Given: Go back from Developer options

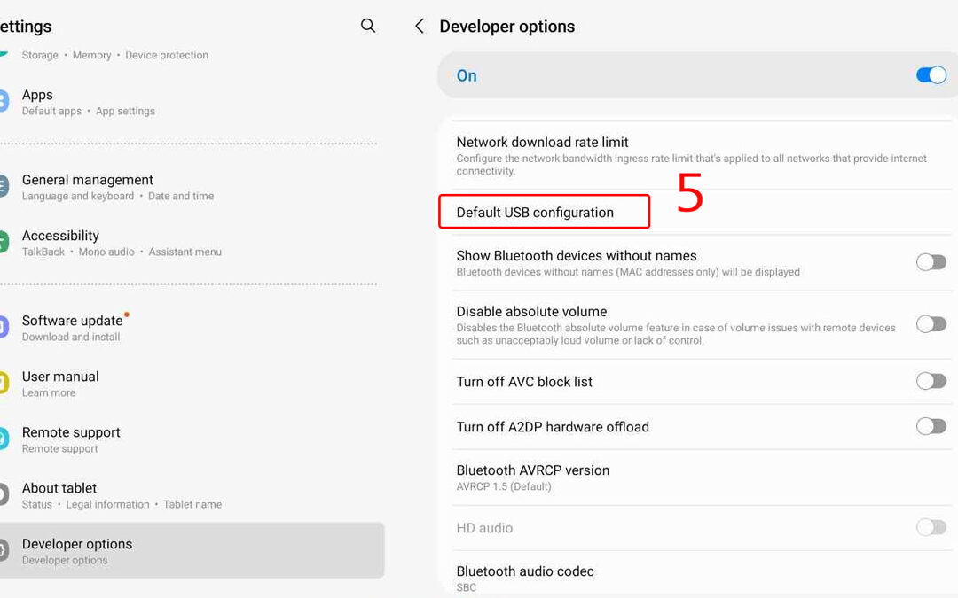Looking at the screenshot, I should pos(419,26).
